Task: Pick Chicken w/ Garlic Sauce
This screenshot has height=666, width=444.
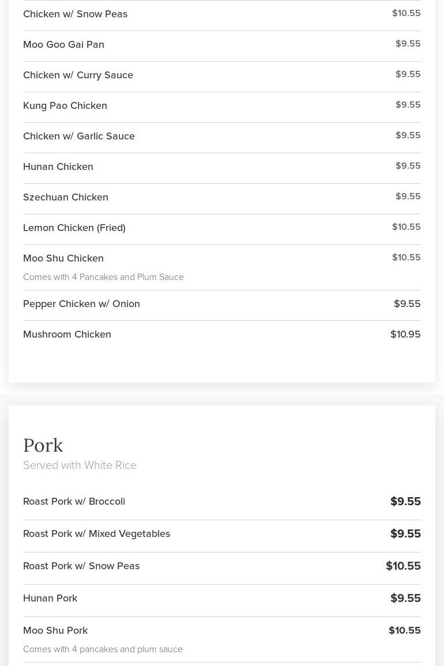Action: click(x=79, y=136)
